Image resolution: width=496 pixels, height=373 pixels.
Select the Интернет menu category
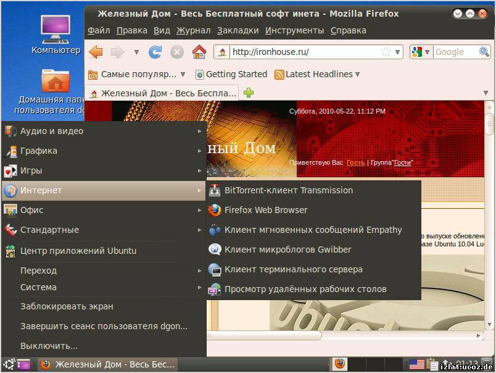(x=104, y=190)
